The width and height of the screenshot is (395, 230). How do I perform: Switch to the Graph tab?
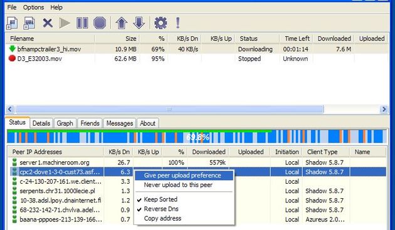coord(65,123)
